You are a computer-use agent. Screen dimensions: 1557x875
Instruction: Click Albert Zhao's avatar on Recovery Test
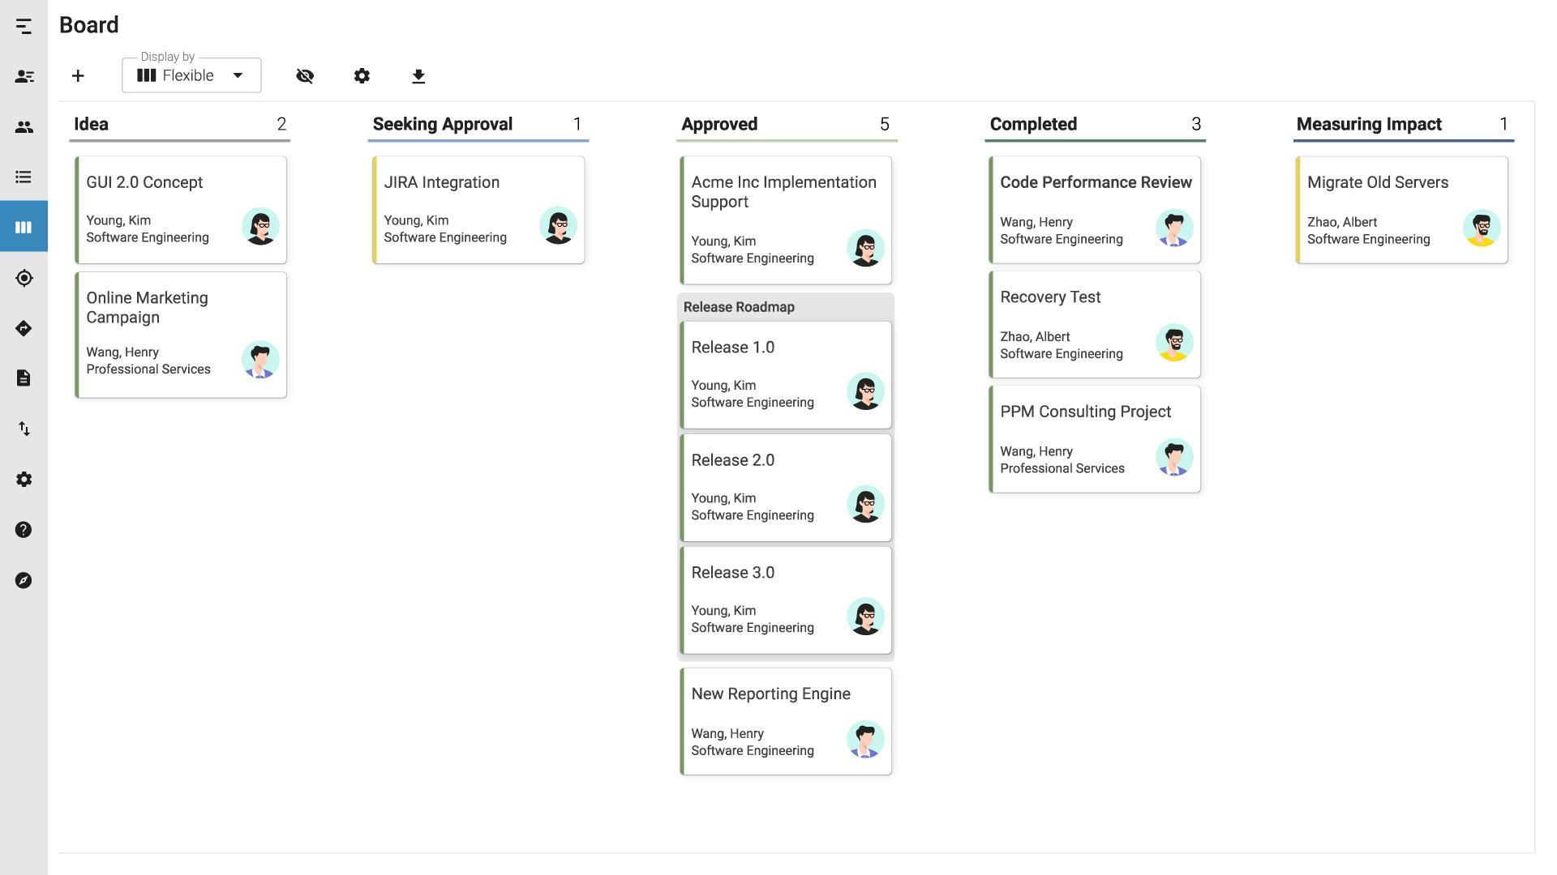pos(1173,343)
